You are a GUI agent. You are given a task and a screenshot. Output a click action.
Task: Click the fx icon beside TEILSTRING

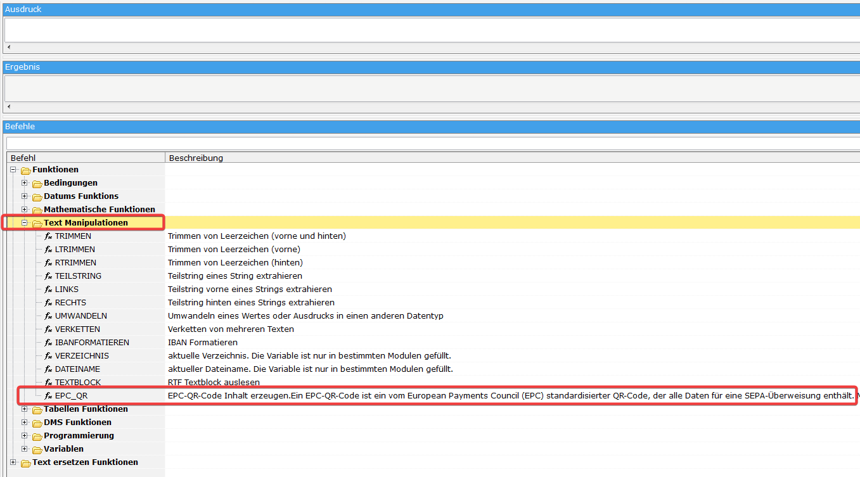(x=48, y=276)
